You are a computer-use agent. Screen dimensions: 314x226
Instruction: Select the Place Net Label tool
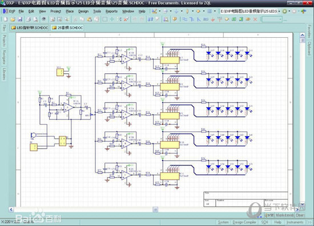coord(206,19)
